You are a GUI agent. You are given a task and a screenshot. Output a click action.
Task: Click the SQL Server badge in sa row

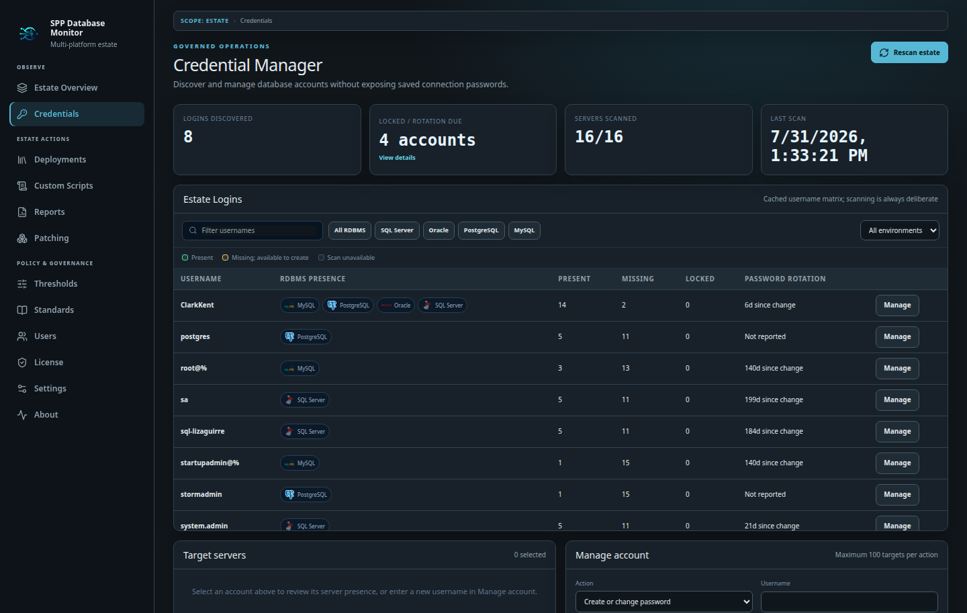pyautogui.click(x=305, y=400)
